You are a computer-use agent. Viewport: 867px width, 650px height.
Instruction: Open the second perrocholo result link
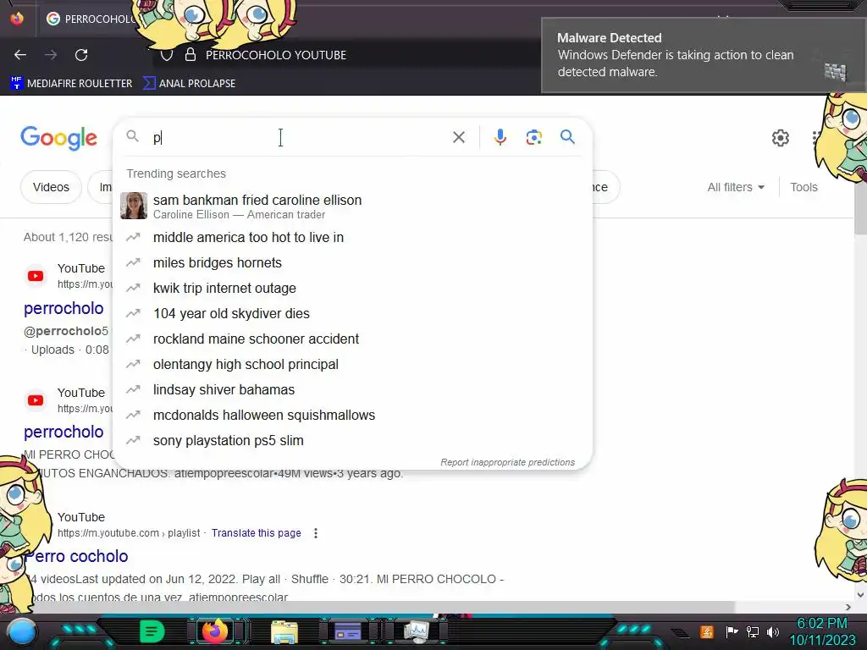(x=64, y=432)
